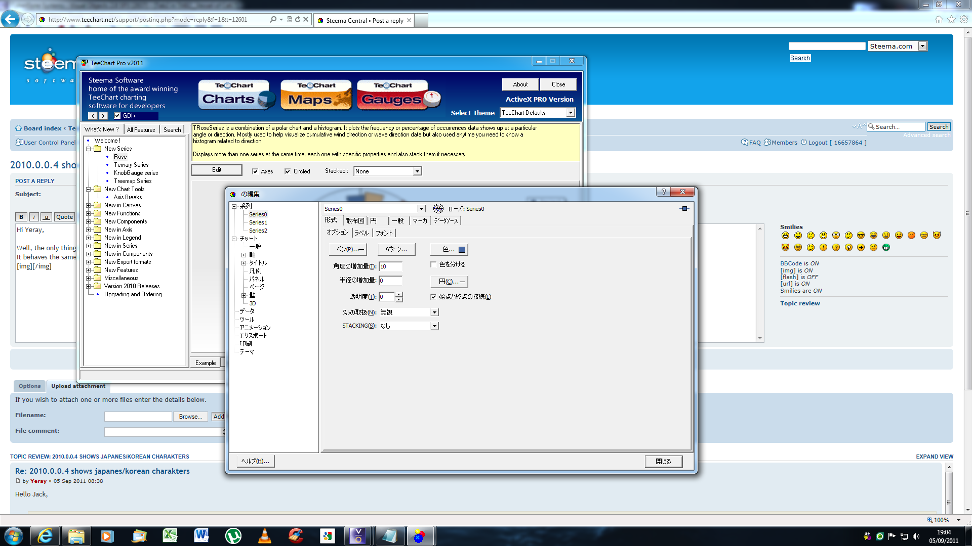Select the Ternary Series tree item
This screenshot has width=972, height=546.
131,165
